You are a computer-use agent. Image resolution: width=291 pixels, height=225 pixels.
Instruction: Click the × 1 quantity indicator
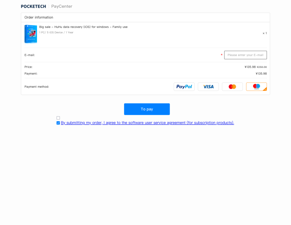click(264, 33)
